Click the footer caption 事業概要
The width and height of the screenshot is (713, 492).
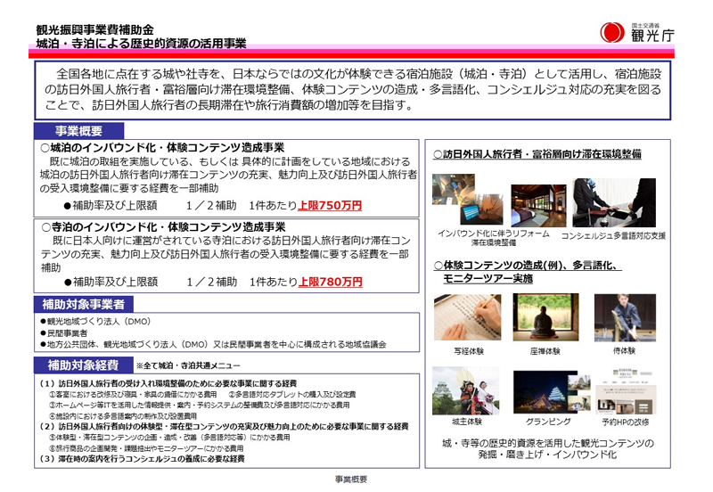tap(351, 480)
